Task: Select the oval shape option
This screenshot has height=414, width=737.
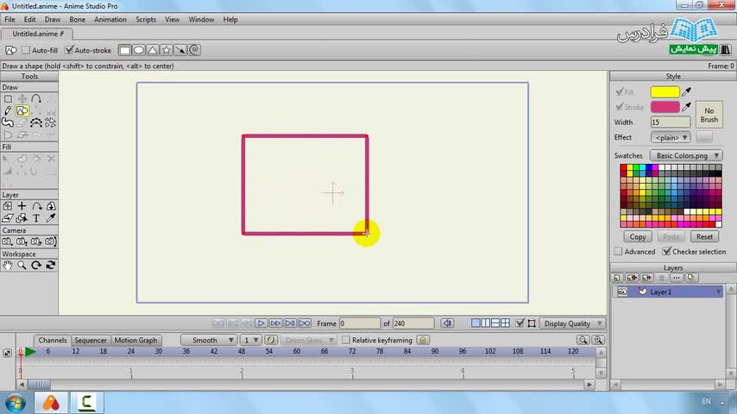Action: 139,50
